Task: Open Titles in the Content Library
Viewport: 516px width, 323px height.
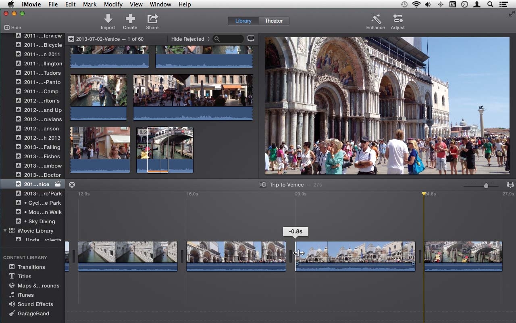Action: (x=25, y=276)
